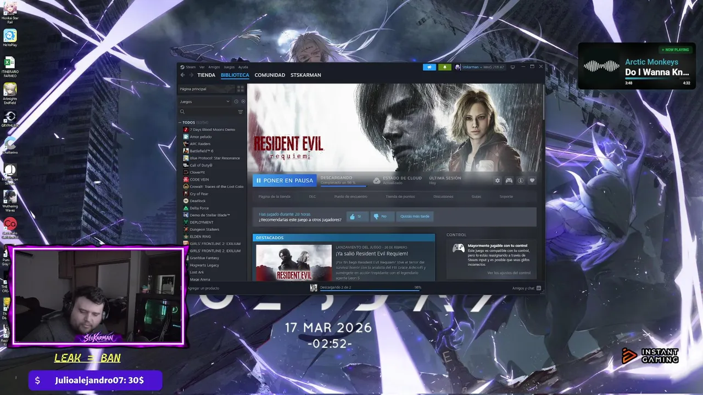Open Punto de encuentro link
The height and width of the screenshot is (395, 703).
click(x=351, y=196)
